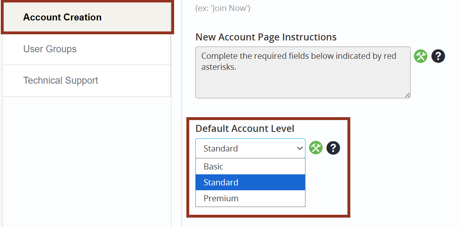
Task: Click the green tools icon beside Default Account Level
Action: point(316,148)
